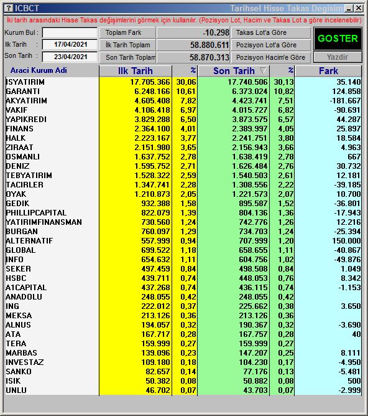This screenshot has height=416, width=368.
Task: Select Takas Lot'a Göre option
Action: pos(271,32)
